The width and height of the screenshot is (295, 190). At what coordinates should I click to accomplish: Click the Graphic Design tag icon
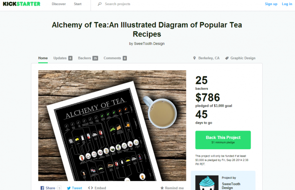click(x=227, y=58)
